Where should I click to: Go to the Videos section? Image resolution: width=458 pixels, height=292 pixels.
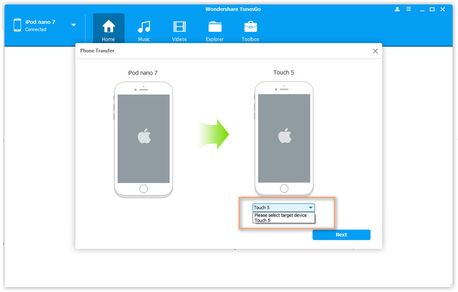(x=179, y=27)
